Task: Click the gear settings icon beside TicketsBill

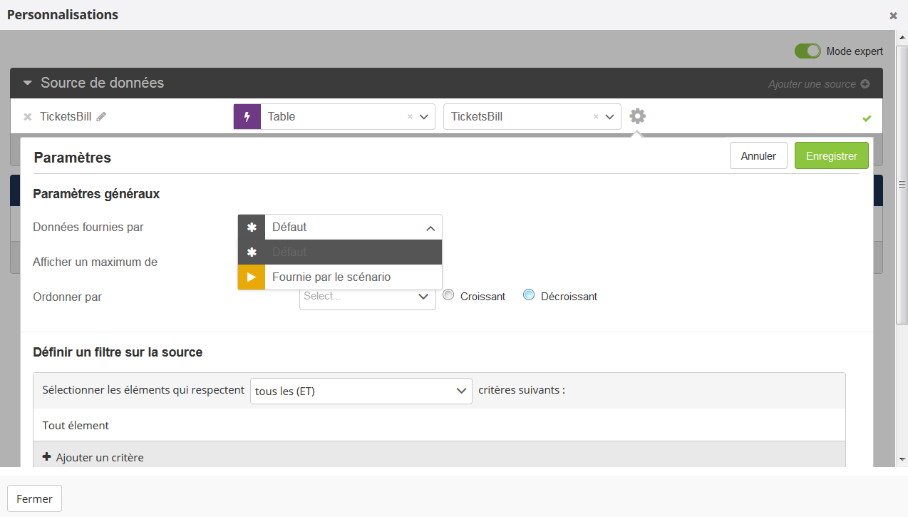Action: click(x=637, y=116)
